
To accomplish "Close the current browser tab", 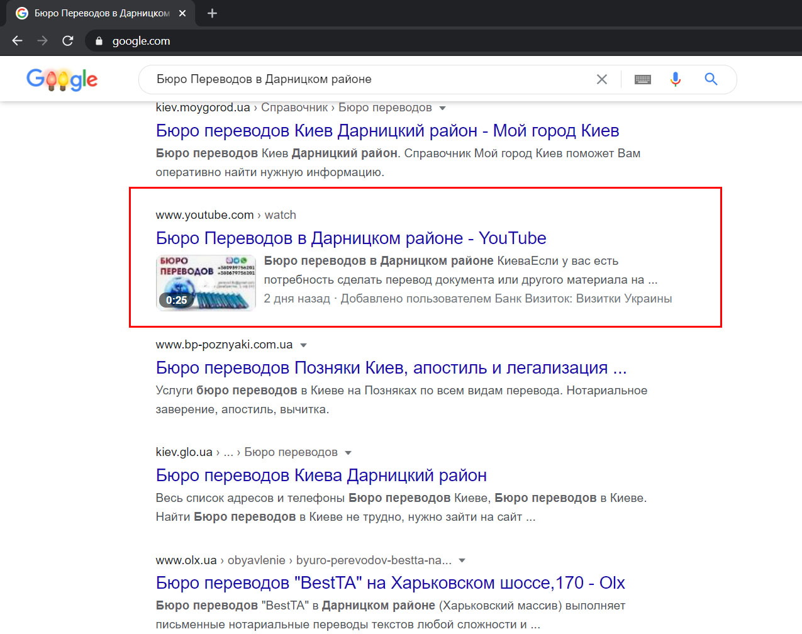I will coord(182,13).
